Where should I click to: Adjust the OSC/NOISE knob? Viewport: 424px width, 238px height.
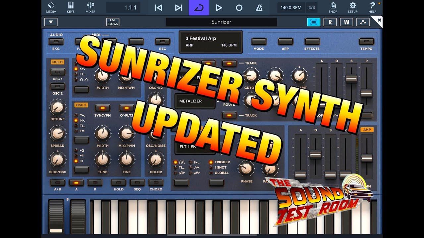click(x=155, y=134)
